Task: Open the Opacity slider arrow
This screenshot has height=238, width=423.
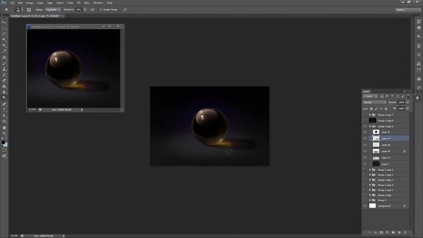Action: [x=407, y=102]
